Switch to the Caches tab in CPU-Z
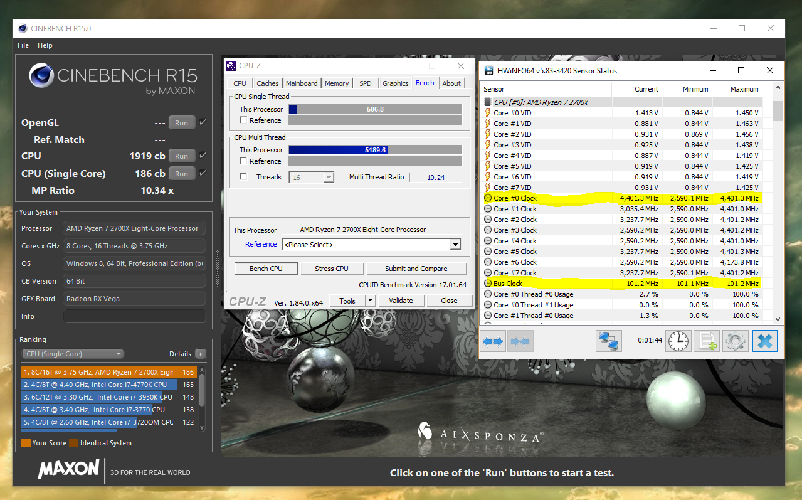The image size is (802, 500). point(268,83)
